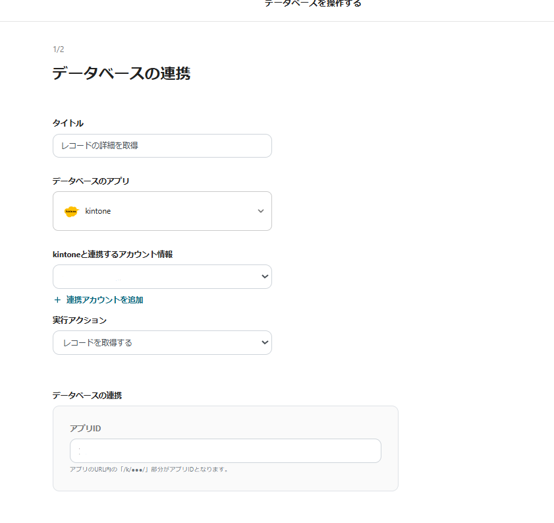Select the kintone text in the app selector
The height and width of the screenshot is (523, 554).
coord(98,211)
